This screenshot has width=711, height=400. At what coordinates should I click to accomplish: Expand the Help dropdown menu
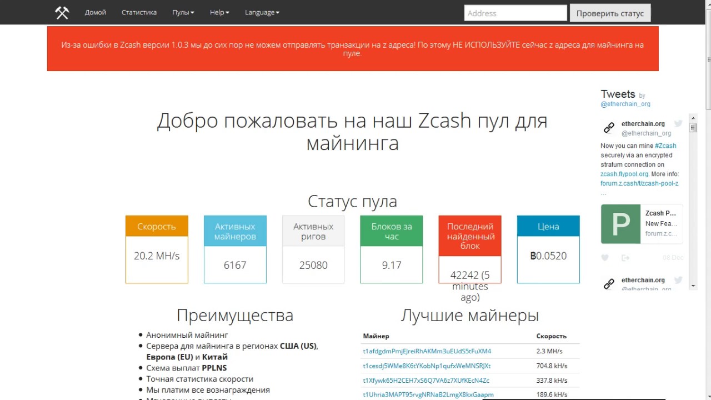(x=219, y=12)
